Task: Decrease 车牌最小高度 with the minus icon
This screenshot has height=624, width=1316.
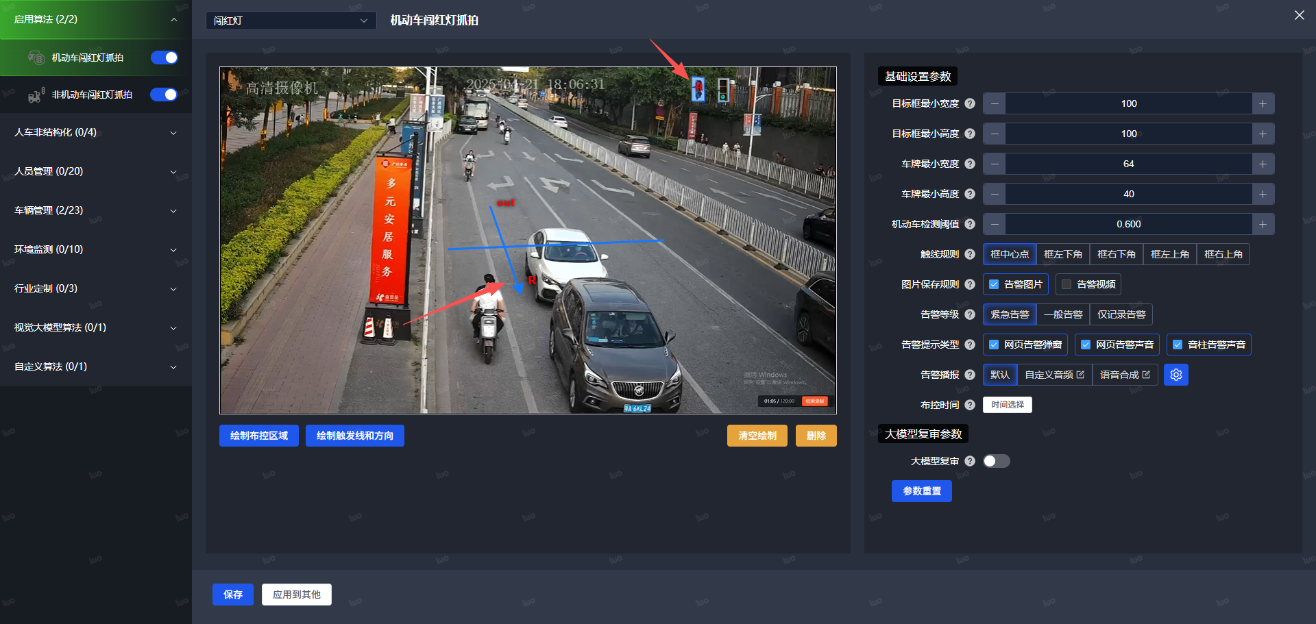Action: click(x=995, y=194)
